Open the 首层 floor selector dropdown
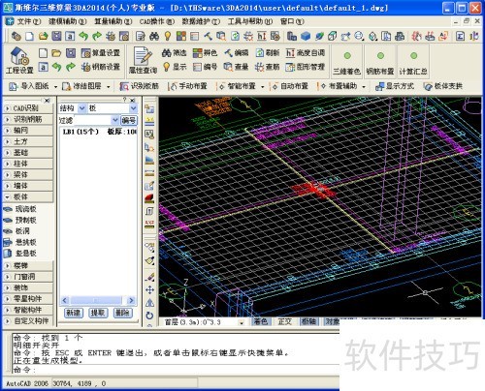Viewport: 485px width, 391px height. click(242, 322)
